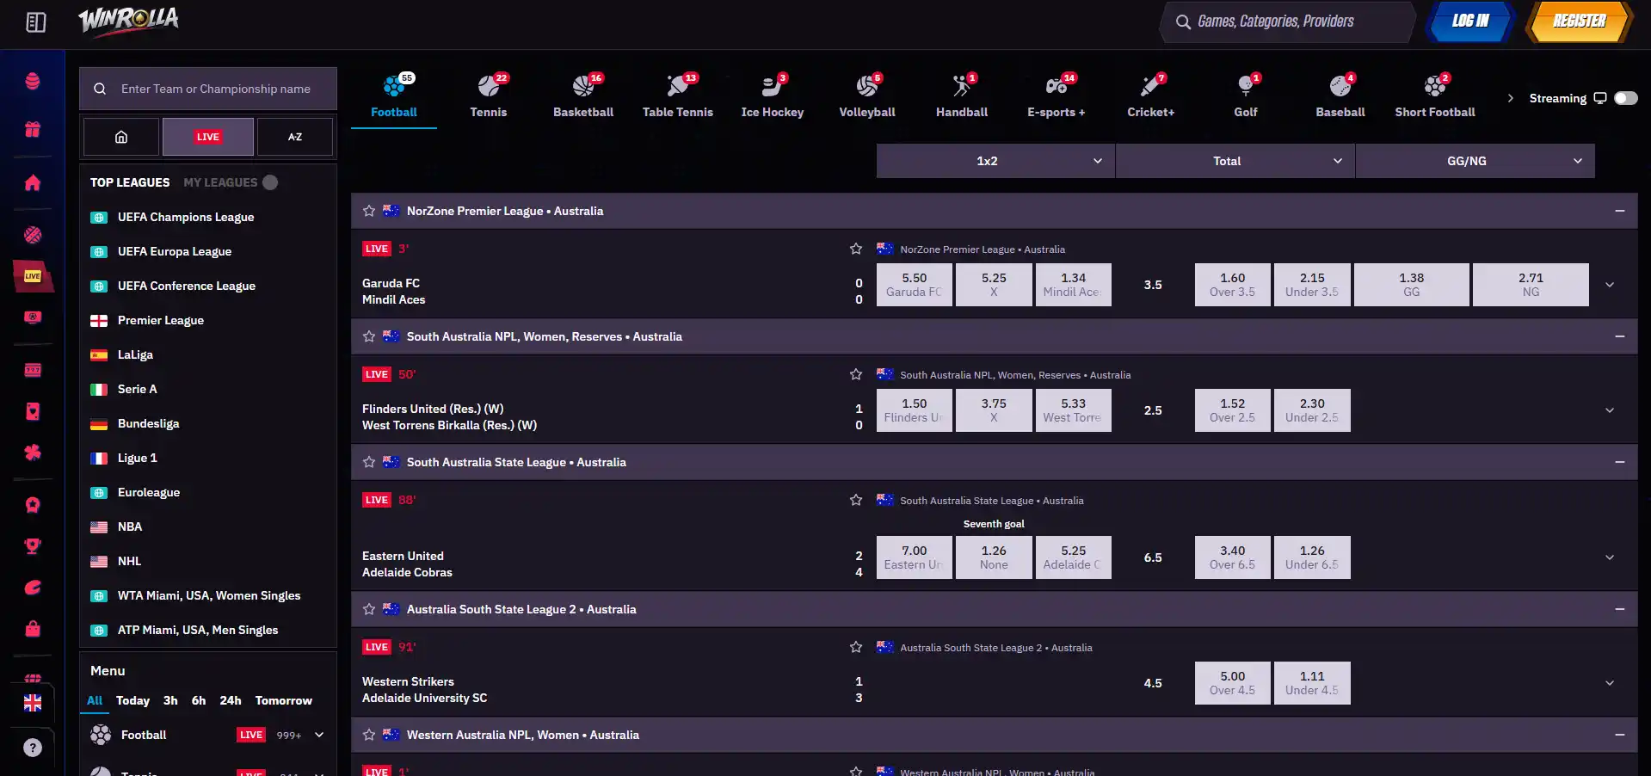Toggle the My Leagues switch

coord(270,182)
